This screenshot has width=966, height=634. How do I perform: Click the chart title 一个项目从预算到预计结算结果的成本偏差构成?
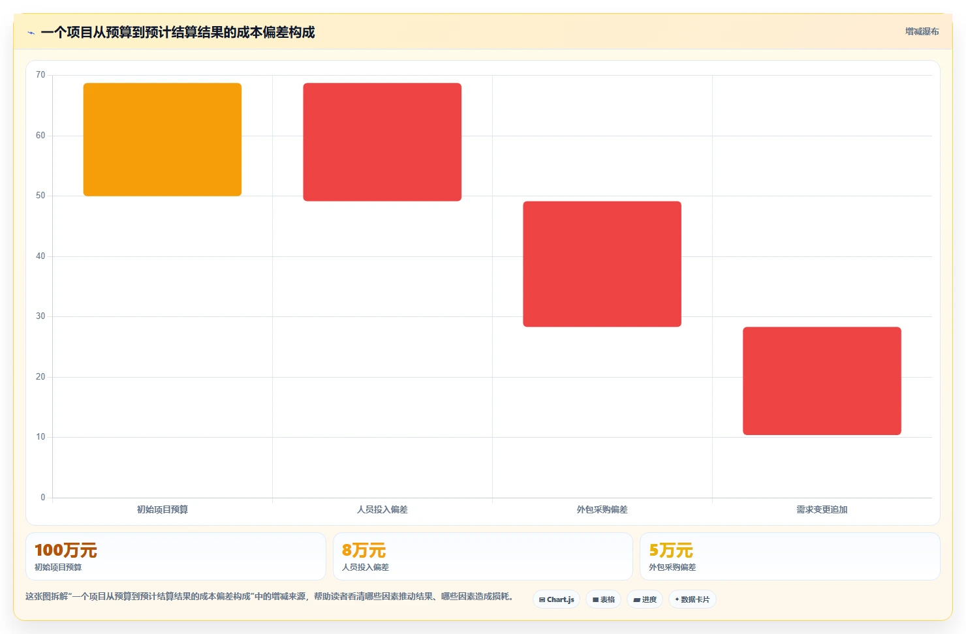pyautogui.click(x=178, y=32)
